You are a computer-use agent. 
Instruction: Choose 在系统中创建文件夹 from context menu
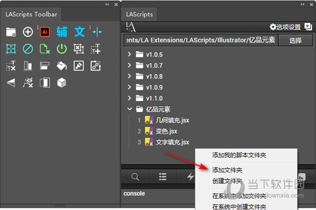[239, 207]
